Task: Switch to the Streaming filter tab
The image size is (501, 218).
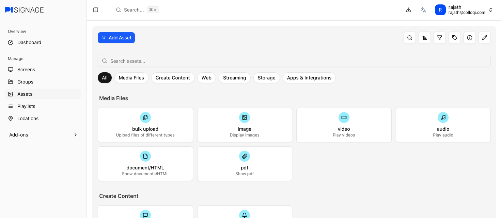Action: [x=234, y=78]
